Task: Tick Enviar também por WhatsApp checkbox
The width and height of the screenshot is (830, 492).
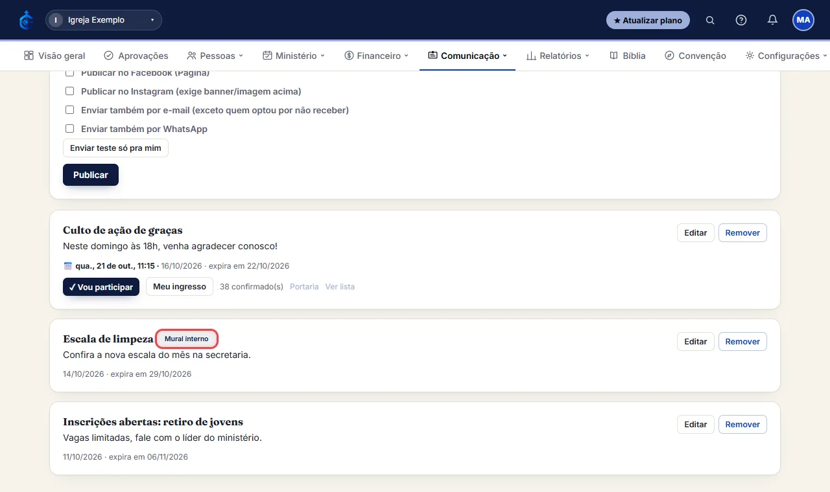Action: pos(70,129)
